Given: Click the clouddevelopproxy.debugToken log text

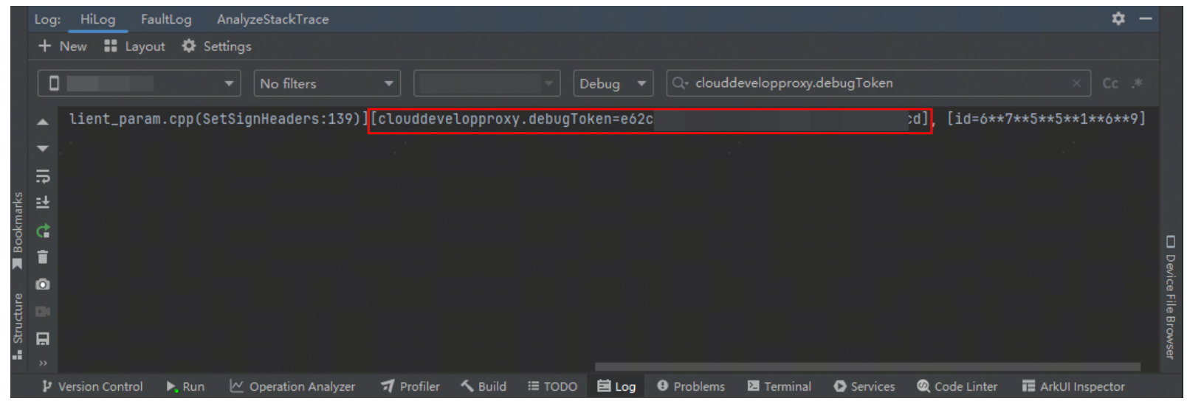Looking at the screenshot, I should [x=650, y=119].
